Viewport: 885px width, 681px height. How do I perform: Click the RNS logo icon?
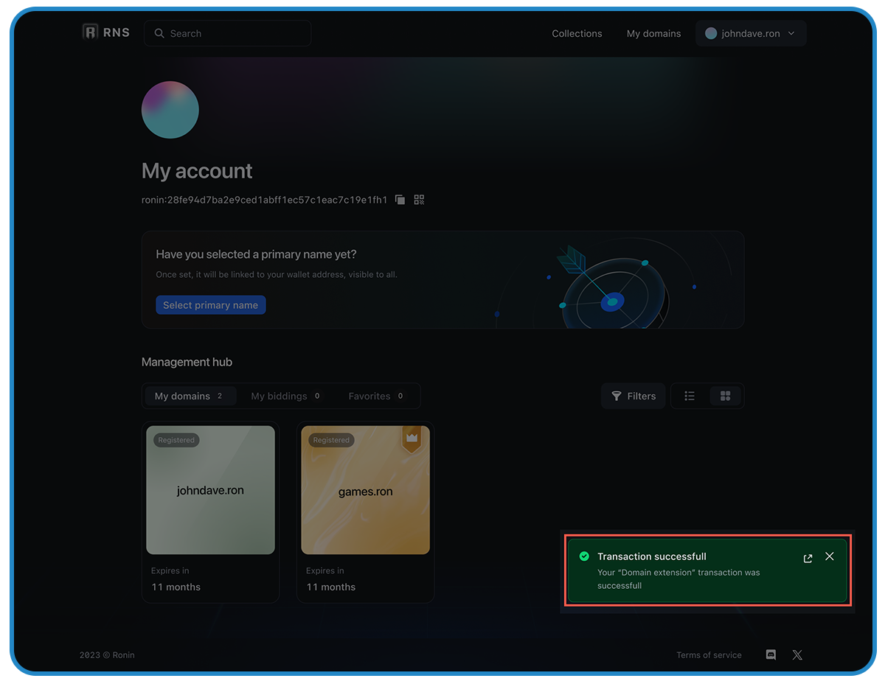click(x=90, y=32)
